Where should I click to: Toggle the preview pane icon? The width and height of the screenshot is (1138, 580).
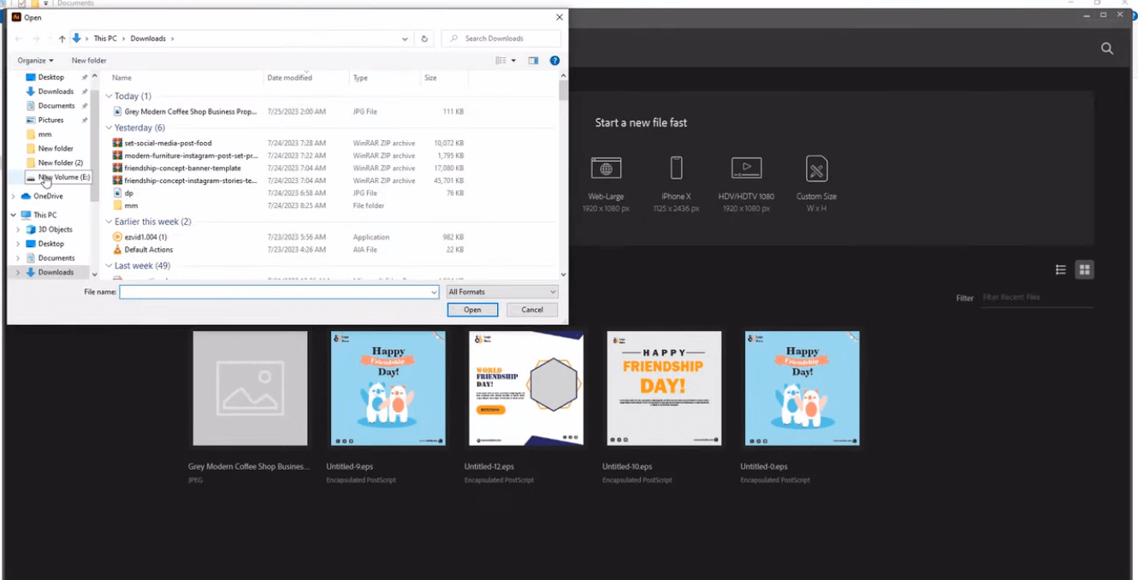[x=533, y=61]
